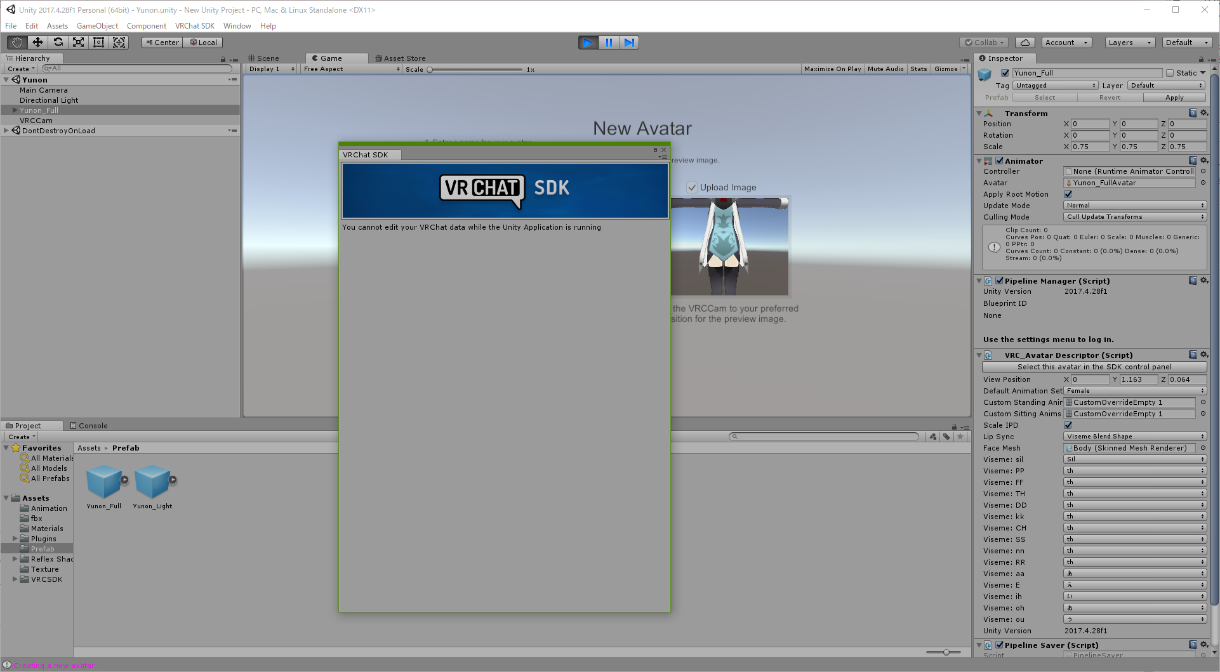Select the Scale tool

78,43
